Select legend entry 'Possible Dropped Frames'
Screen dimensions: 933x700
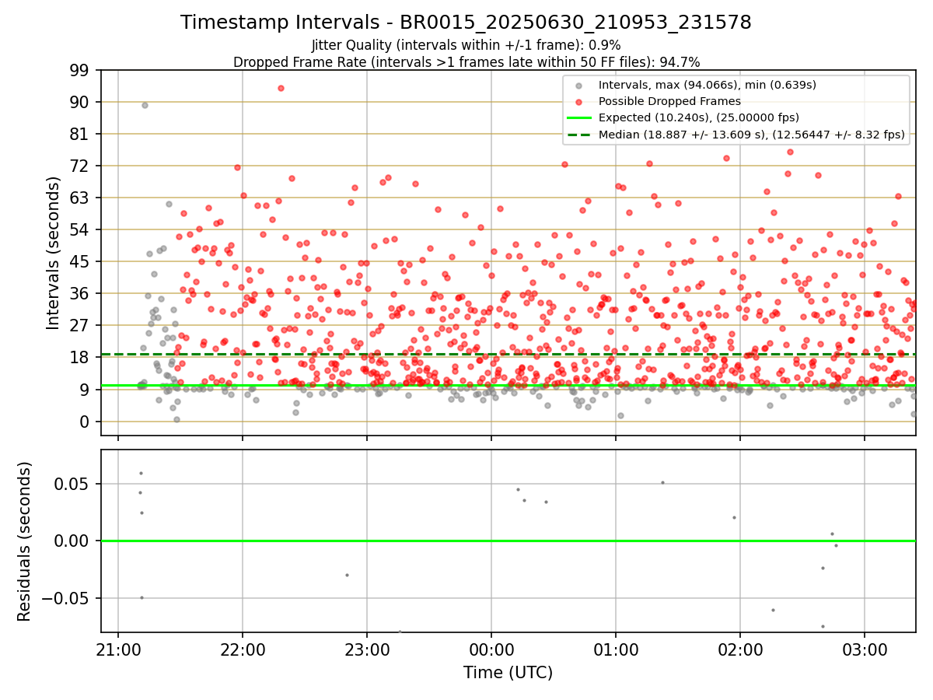click(669, 101)
